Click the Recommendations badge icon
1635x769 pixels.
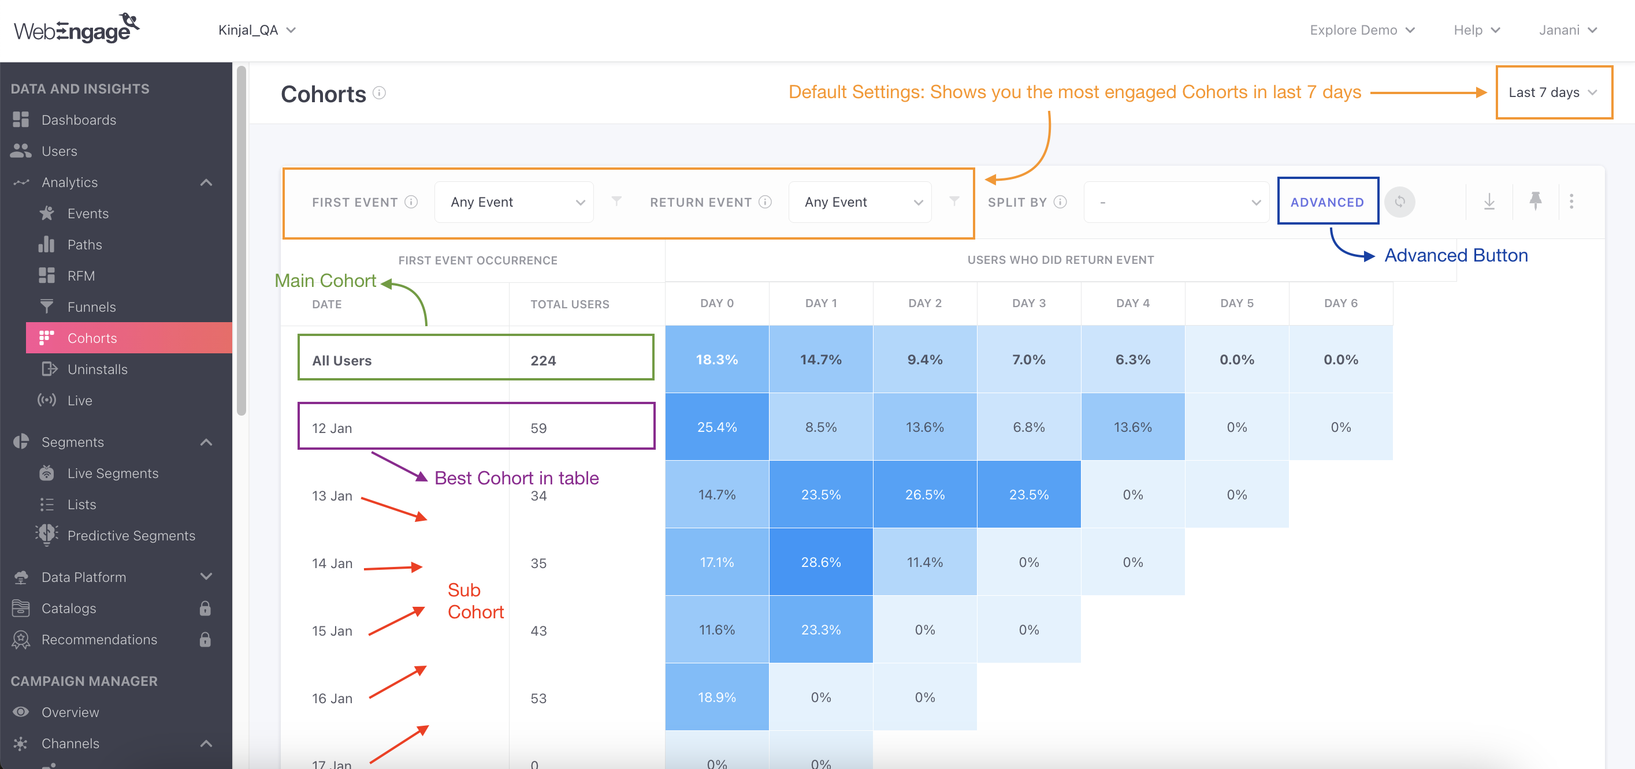(x=21, y=640)
